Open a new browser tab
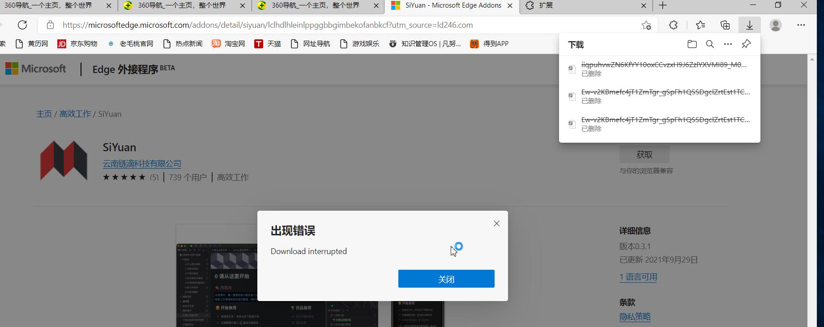 tap(663, 5)
